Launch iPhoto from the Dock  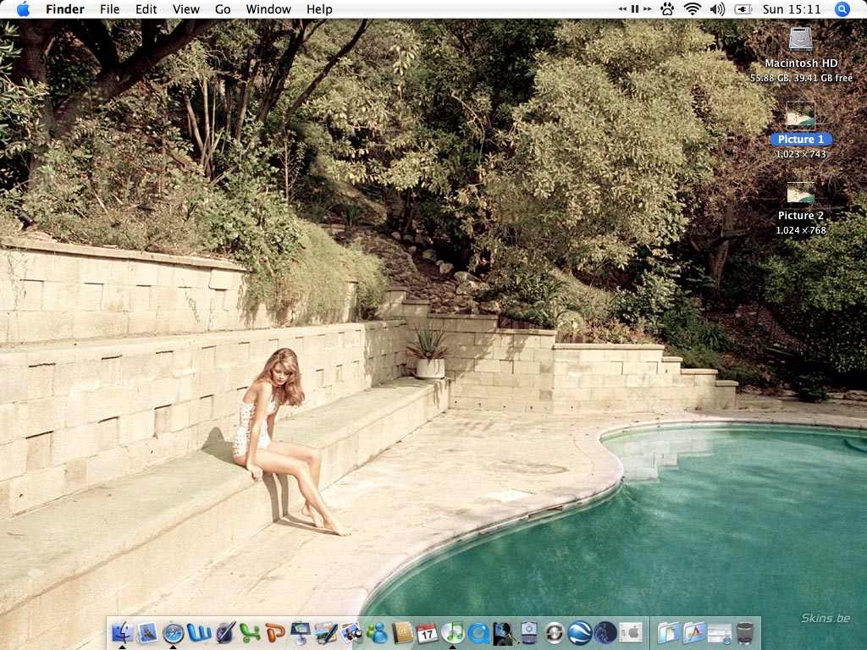351,632
